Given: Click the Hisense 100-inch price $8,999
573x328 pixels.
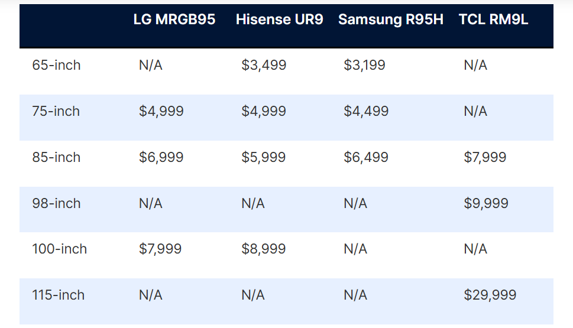Looking at the screenshot, I should [263, 249].
